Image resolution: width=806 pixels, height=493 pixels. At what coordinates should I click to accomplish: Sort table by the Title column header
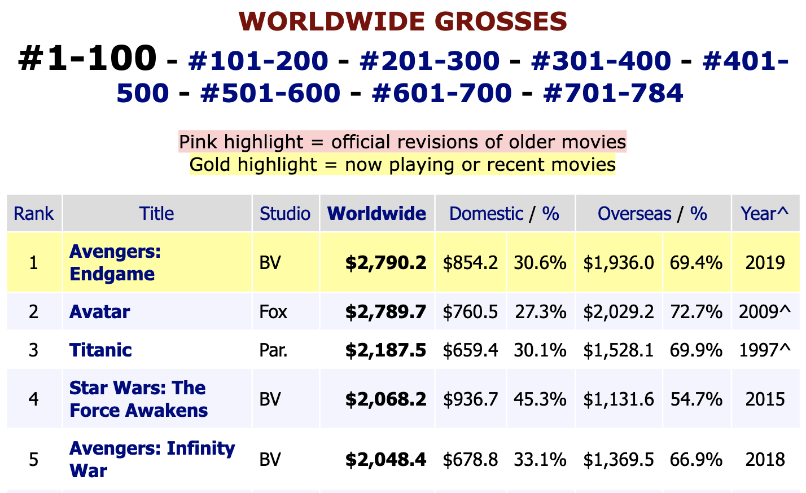(x=156, y=214)
